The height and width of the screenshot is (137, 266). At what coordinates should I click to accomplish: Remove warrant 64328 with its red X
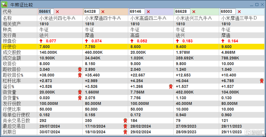(103, 12)
